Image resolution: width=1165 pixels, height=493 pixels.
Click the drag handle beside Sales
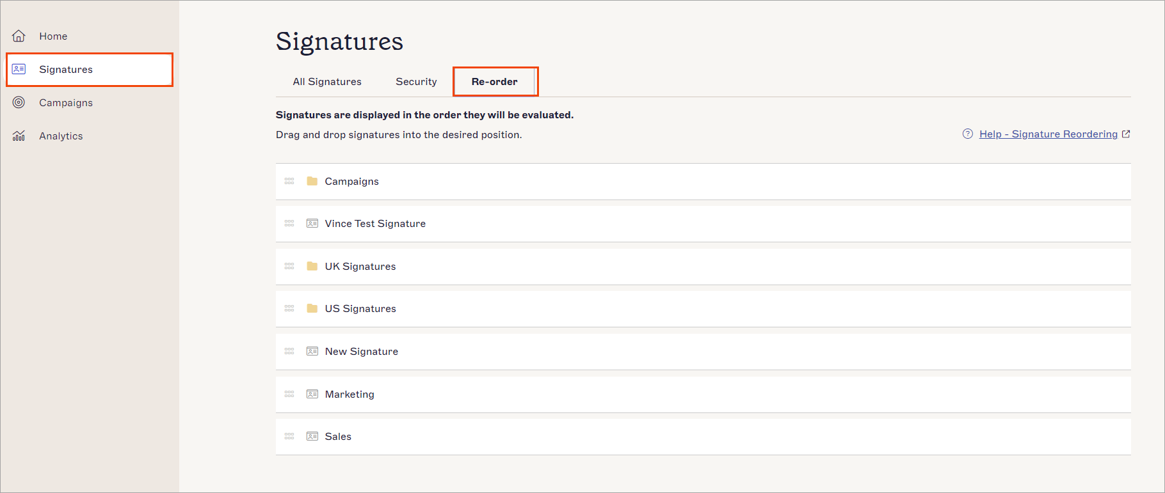[x=289, y=436]
